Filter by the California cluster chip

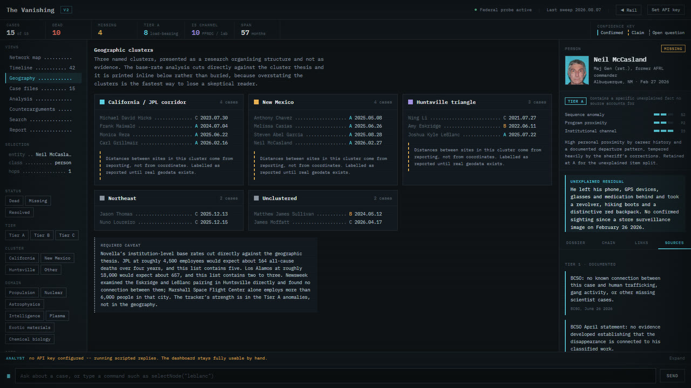(22, 258)
